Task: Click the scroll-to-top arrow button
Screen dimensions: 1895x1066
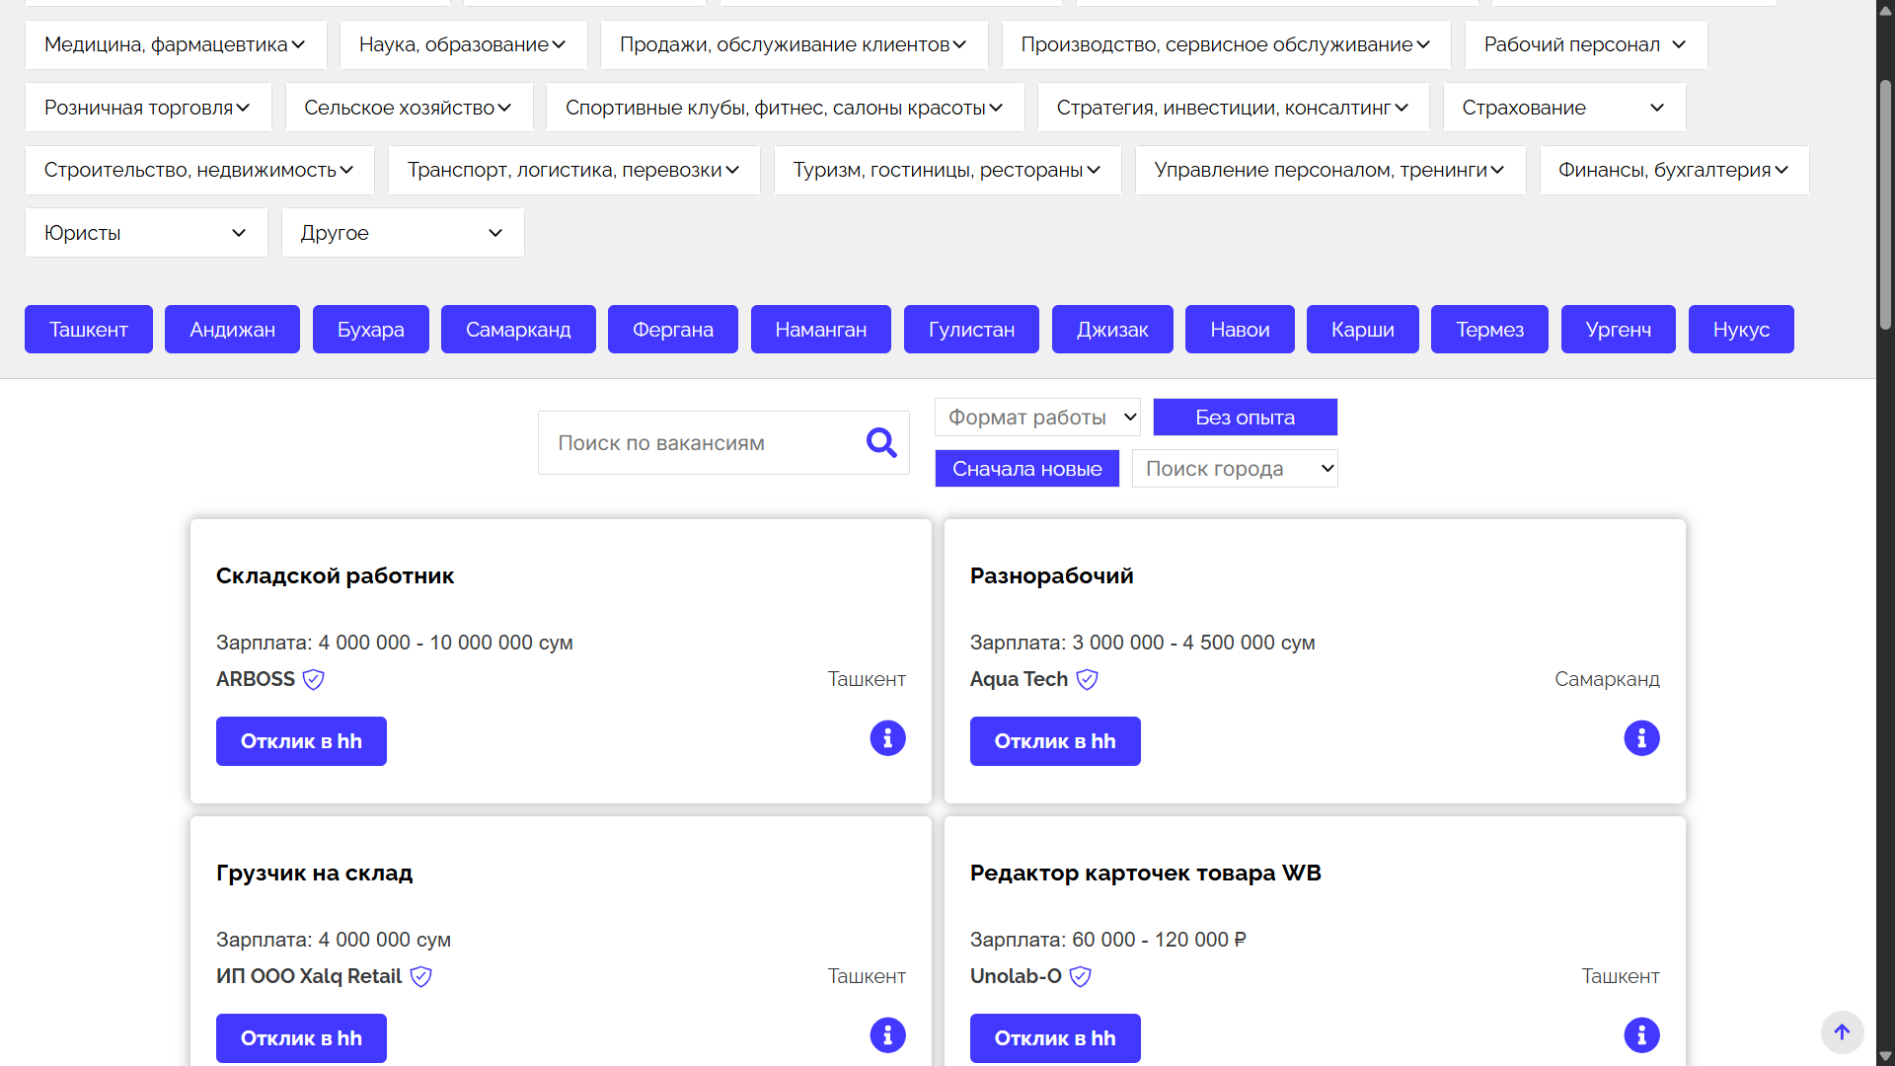Action: (1842, 1032)
